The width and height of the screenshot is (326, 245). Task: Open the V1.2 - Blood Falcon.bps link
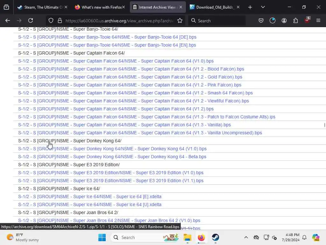point(131,69)
